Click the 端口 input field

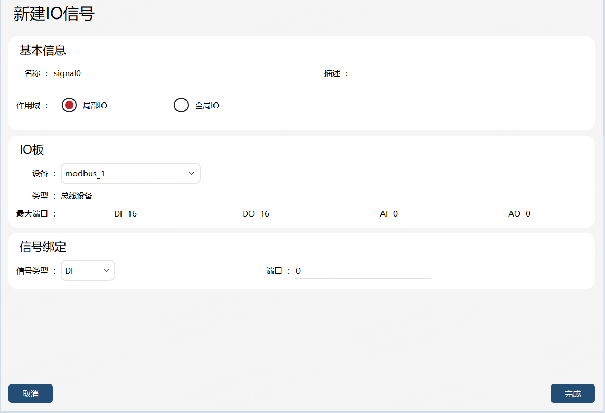pyautogui.click(x=362, y=271)
